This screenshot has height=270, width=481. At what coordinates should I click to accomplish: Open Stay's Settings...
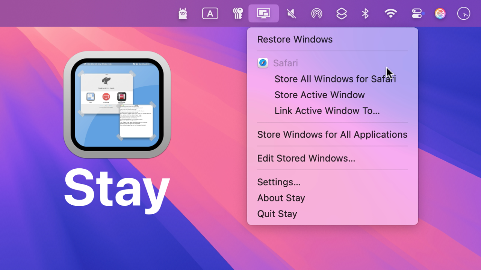(x=279, y=182)
